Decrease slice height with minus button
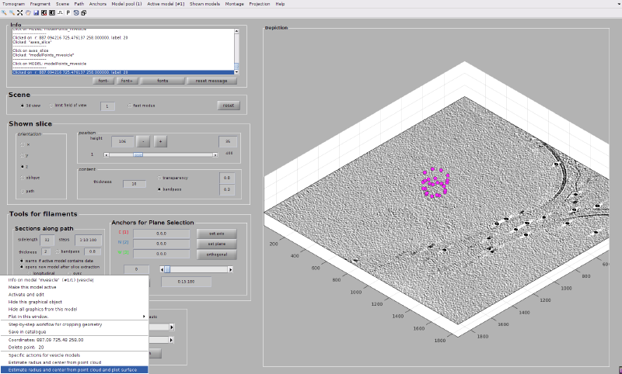 tap(143, 141)
